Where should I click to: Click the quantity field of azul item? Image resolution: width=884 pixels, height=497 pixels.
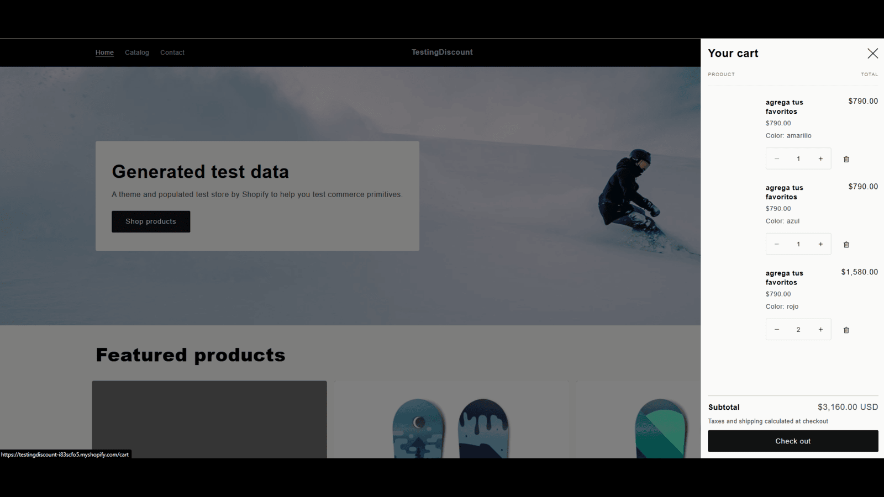pos(798,244)
